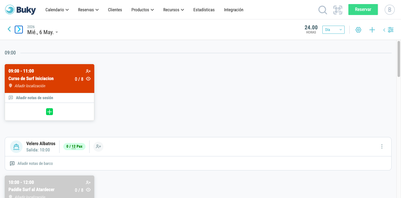Click Curso de Surf Iniciacion title
401x198 pixels.
tap(31, 79)
